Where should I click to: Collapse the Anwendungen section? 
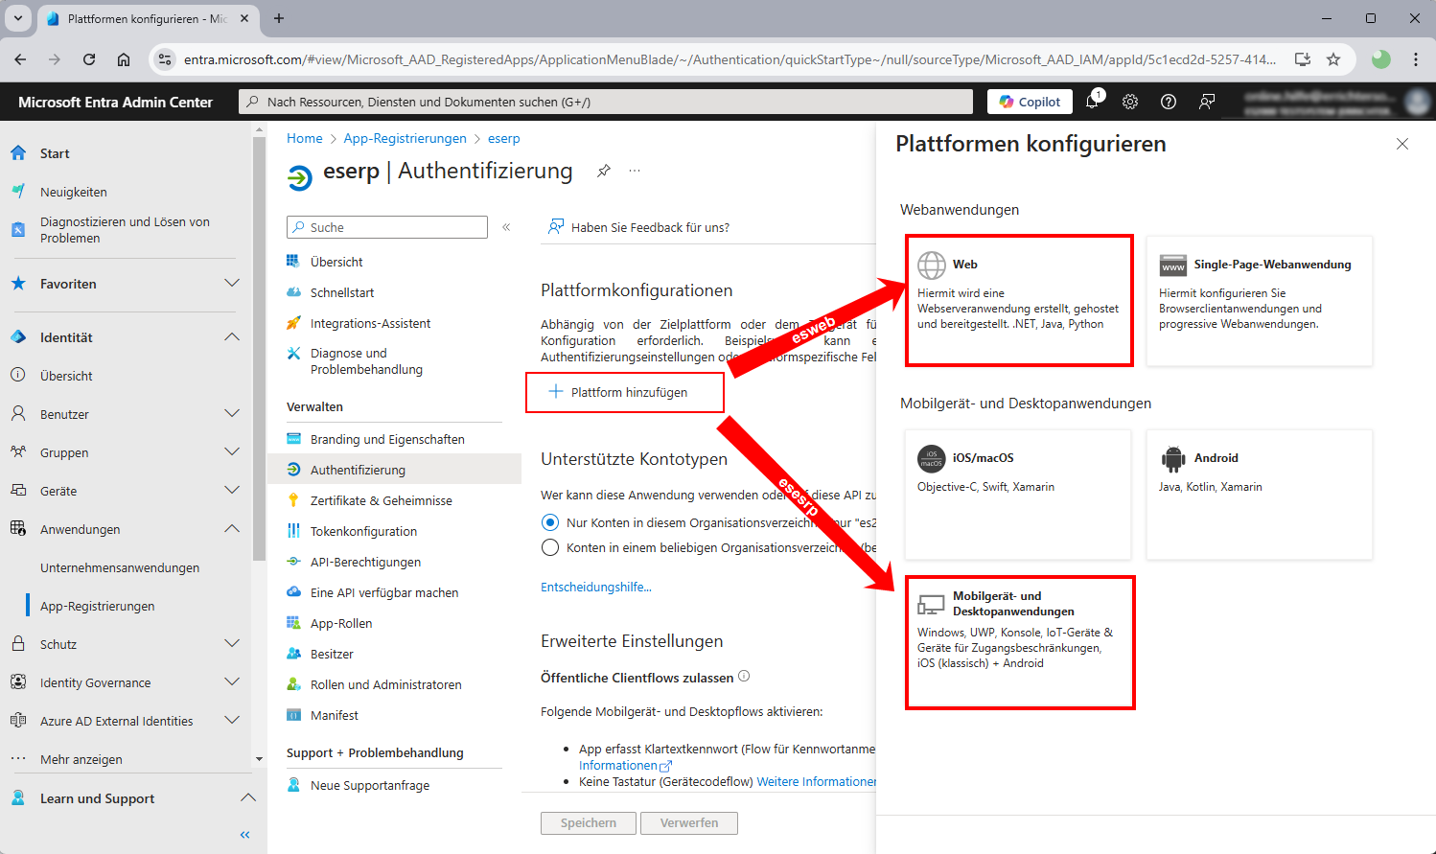[x=231, y=529]
